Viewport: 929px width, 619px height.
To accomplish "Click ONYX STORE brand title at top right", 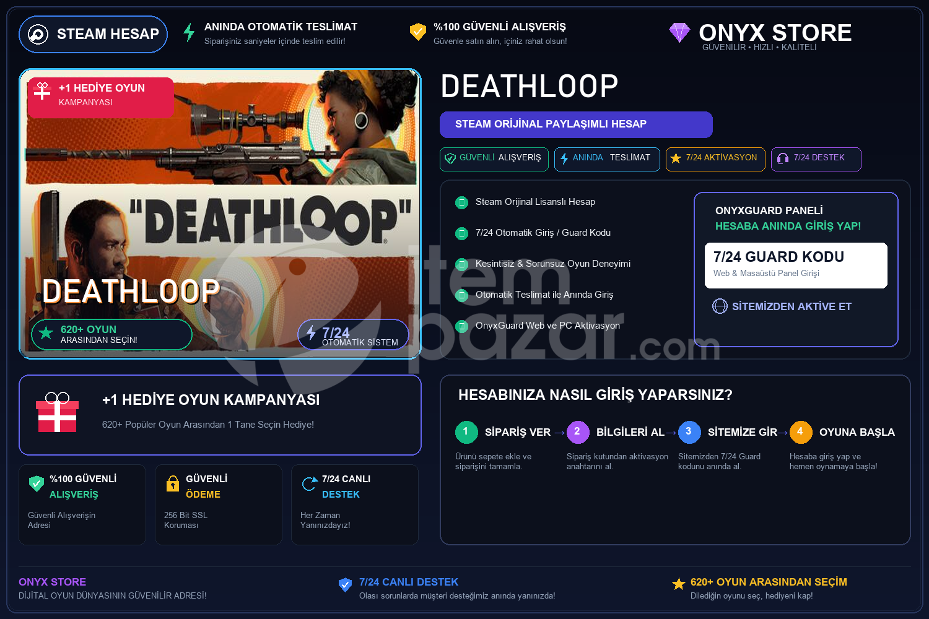I will pyautogui.click(x=775, y=32).
